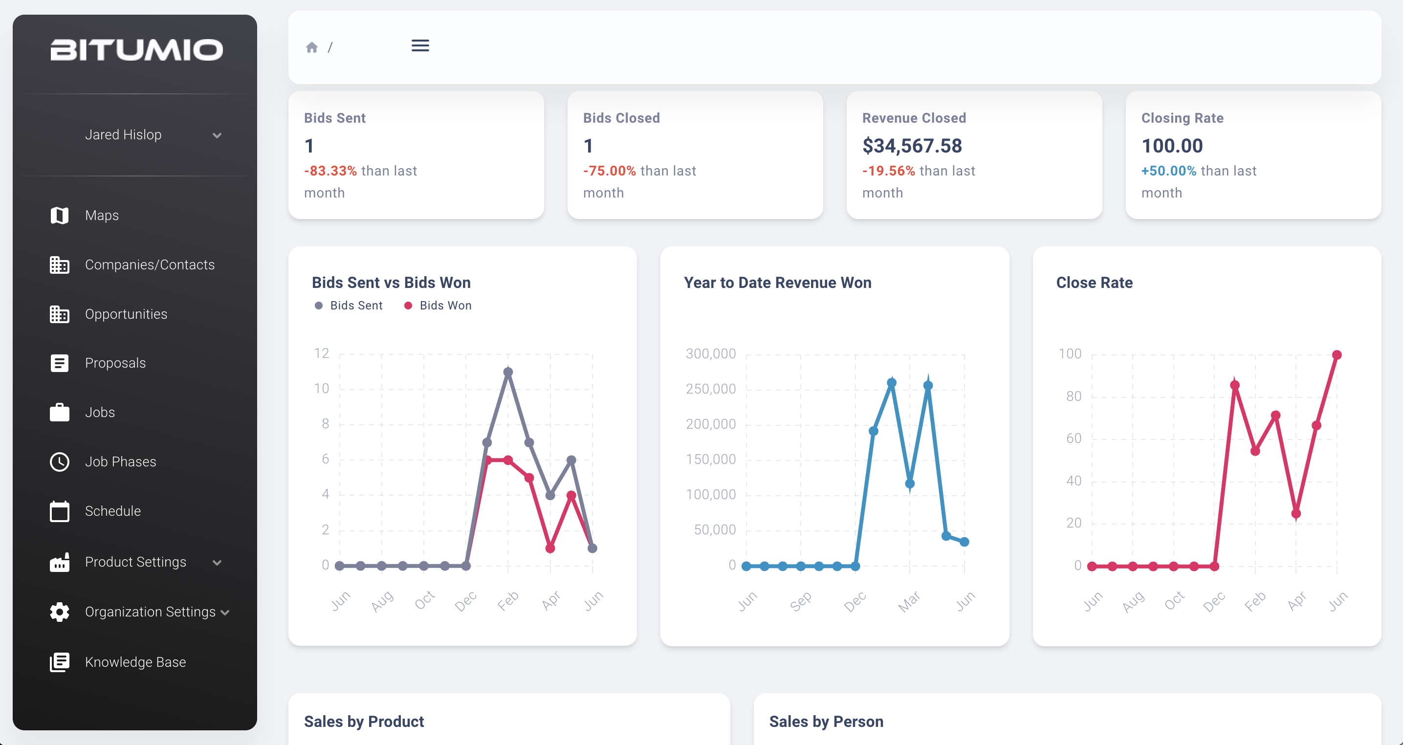Click the home breadcrumb icon
The width and height of the screenshot is (1403, 745).
coord(312,47)
